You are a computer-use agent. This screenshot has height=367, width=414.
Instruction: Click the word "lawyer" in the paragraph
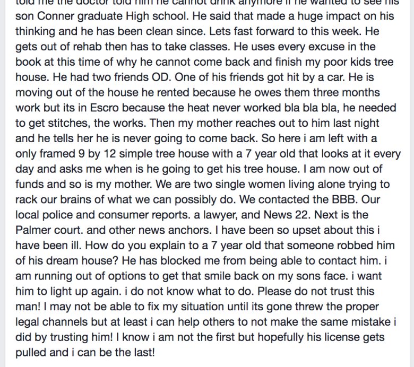(220, 215)
